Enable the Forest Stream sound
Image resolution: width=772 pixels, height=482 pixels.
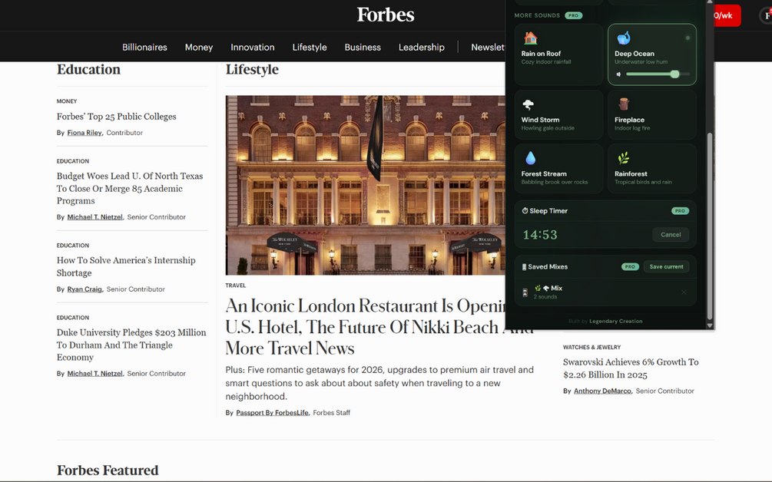pyautogui.click(x=558, y=169)
